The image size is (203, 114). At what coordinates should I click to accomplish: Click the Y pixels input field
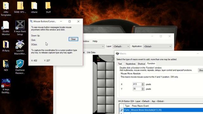(x=137, y=89)
